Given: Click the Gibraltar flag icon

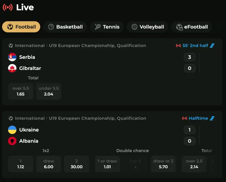Looking at the screenshot, I should tap(12, 68).
